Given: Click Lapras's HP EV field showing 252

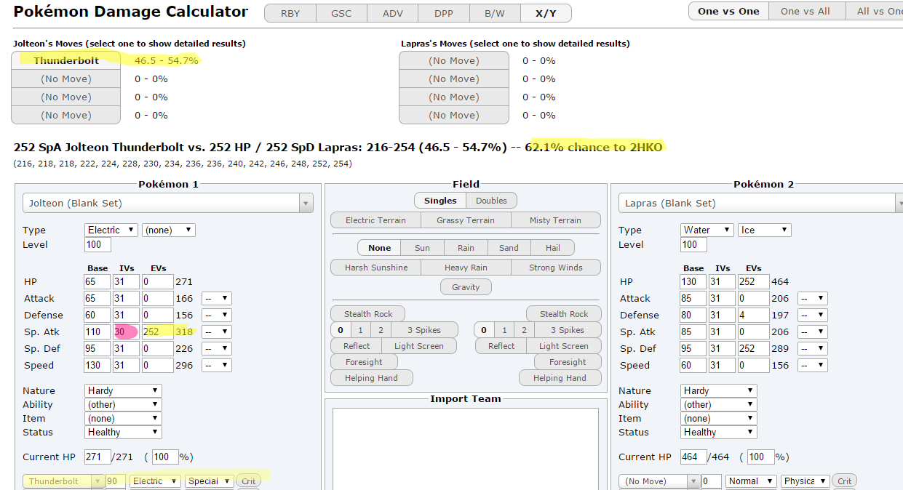Looking at the screenshot, I should coord(753,281).
